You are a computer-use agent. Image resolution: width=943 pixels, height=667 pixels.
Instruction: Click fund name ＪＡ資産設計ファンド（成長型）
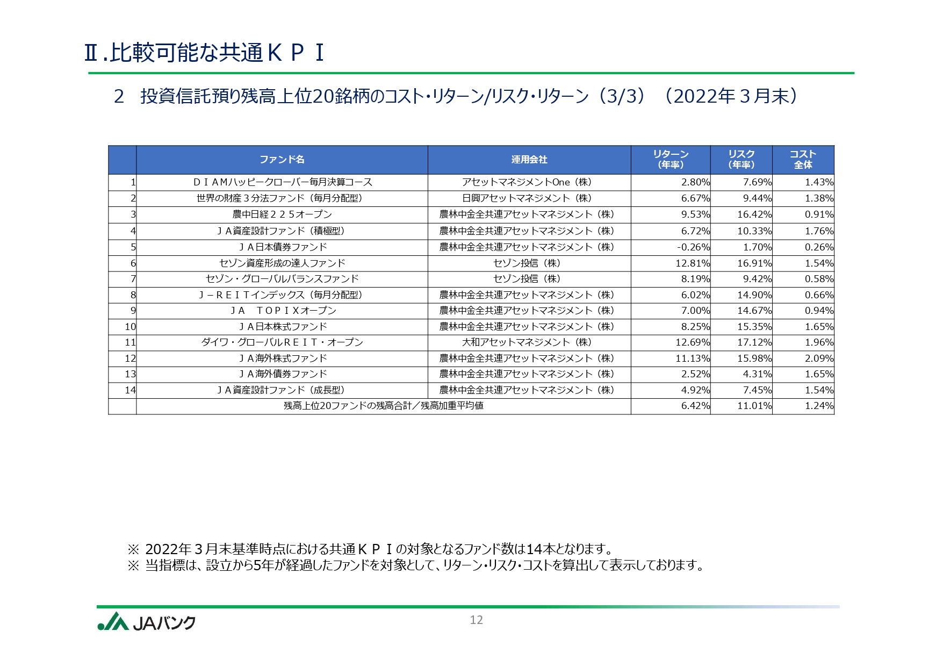click(282, 390)
